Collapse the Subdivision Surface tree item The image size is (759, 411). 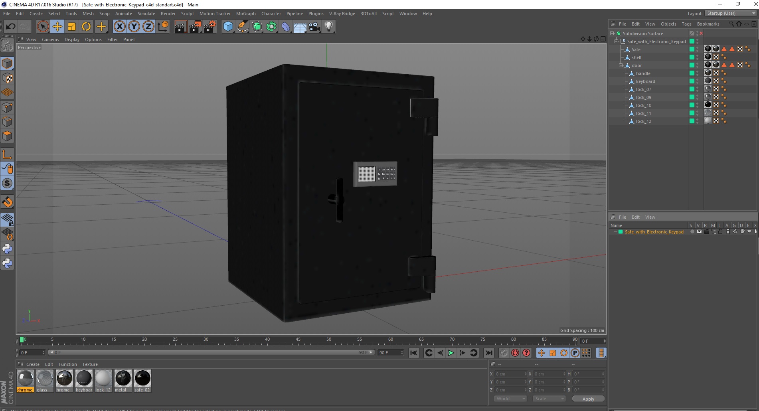612,34
